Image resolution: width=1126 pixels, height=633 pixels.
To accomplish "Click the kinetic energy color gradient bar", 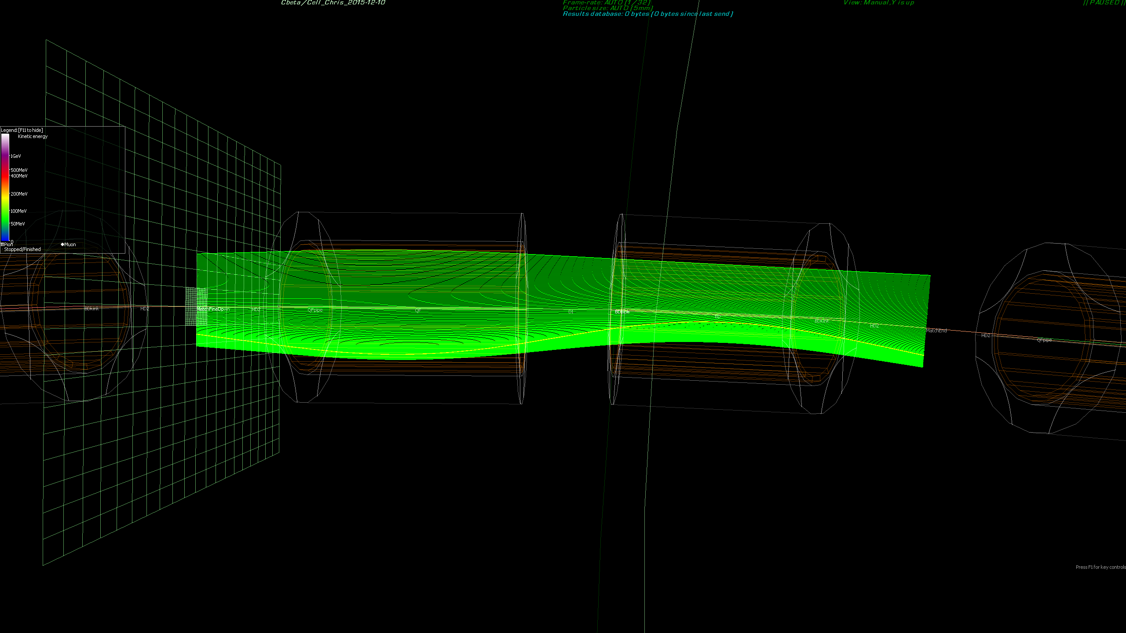I will coord(5,187).
